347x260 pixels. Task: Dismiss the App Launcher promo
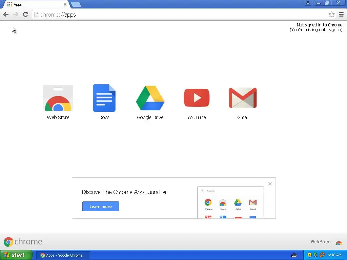pos(270,184)
